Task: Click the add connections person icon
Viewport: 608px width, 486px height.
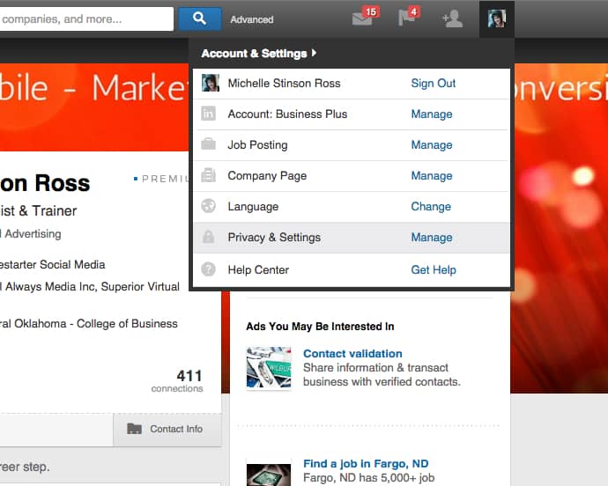Action: tap(453, 18)
